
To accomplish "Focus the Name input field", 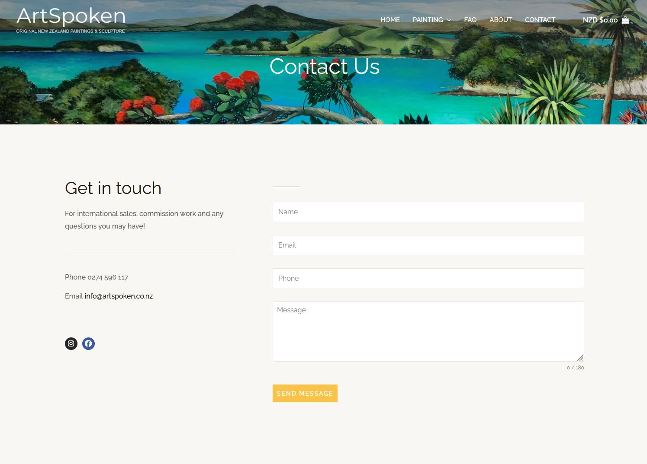I will tap(428, 212).
